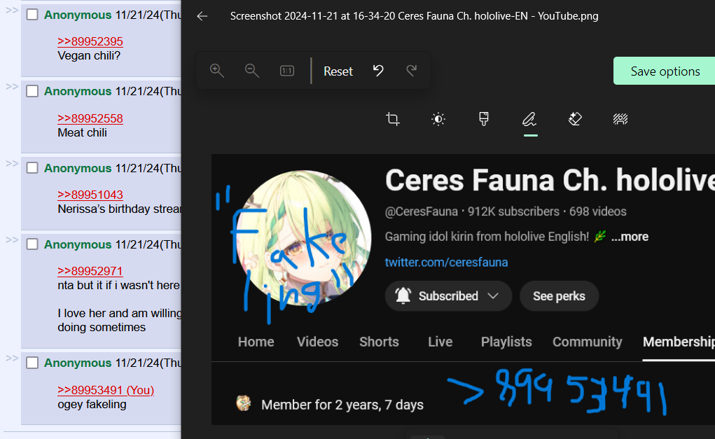Open quote link >>89952395

90,41
